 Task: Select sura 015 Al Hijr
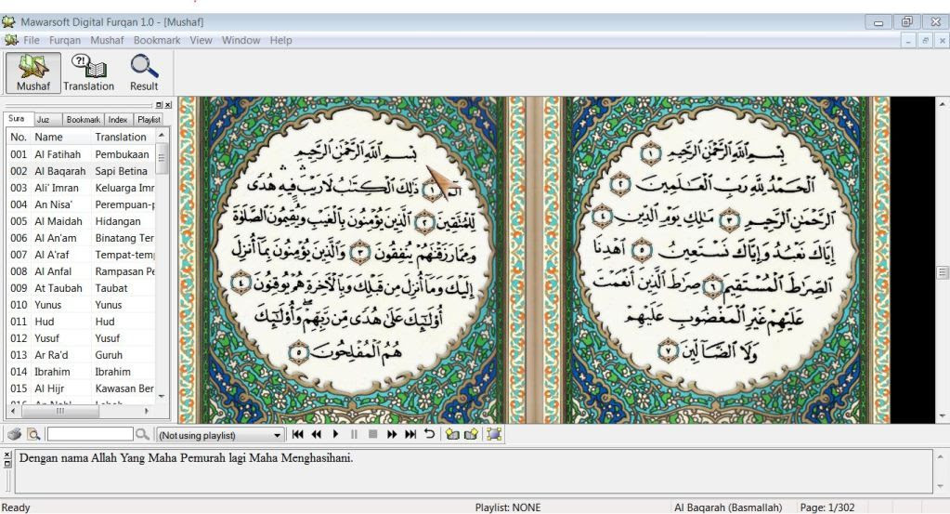click(x=81, y=389)
